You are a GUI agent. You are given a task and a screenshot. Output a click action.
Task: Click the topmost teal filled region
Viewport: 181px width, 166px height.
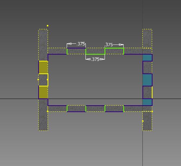click(147, 58)
